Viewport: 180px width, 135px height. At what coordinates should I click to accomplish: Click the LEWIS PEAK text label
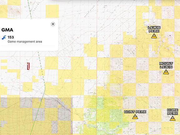[154, 29]
